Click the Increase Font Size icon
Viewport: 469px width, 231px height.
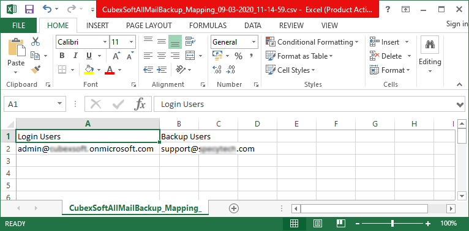pyautogui.click(x=116, y=56)
